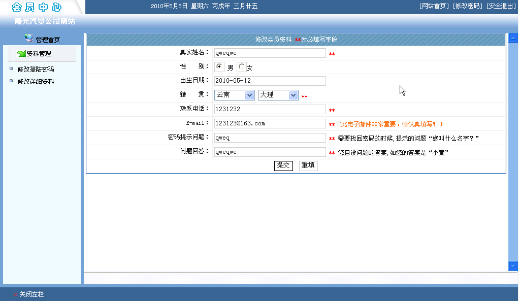Image resolution: width=519 pixels, height=301 pixels.
Task: Click the 曙光汽贸公司网站 site title
Action: 45,21
